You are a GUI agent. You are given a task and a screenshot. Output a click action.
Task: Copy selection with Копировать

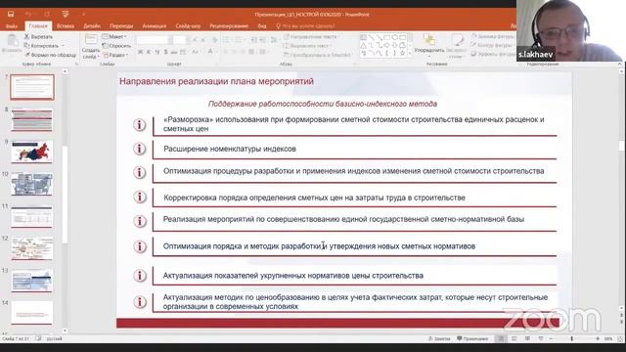tap(41, 46)
